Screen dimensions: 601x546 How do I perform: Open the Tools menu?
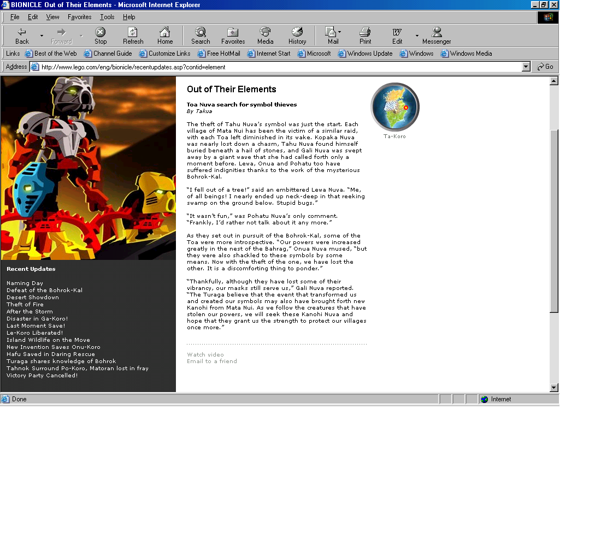tap(107, 17)
